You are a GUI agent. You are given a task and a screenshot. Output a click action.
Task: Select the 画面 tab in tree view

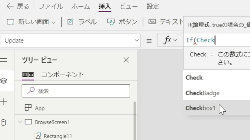click(x=28, y=75)
